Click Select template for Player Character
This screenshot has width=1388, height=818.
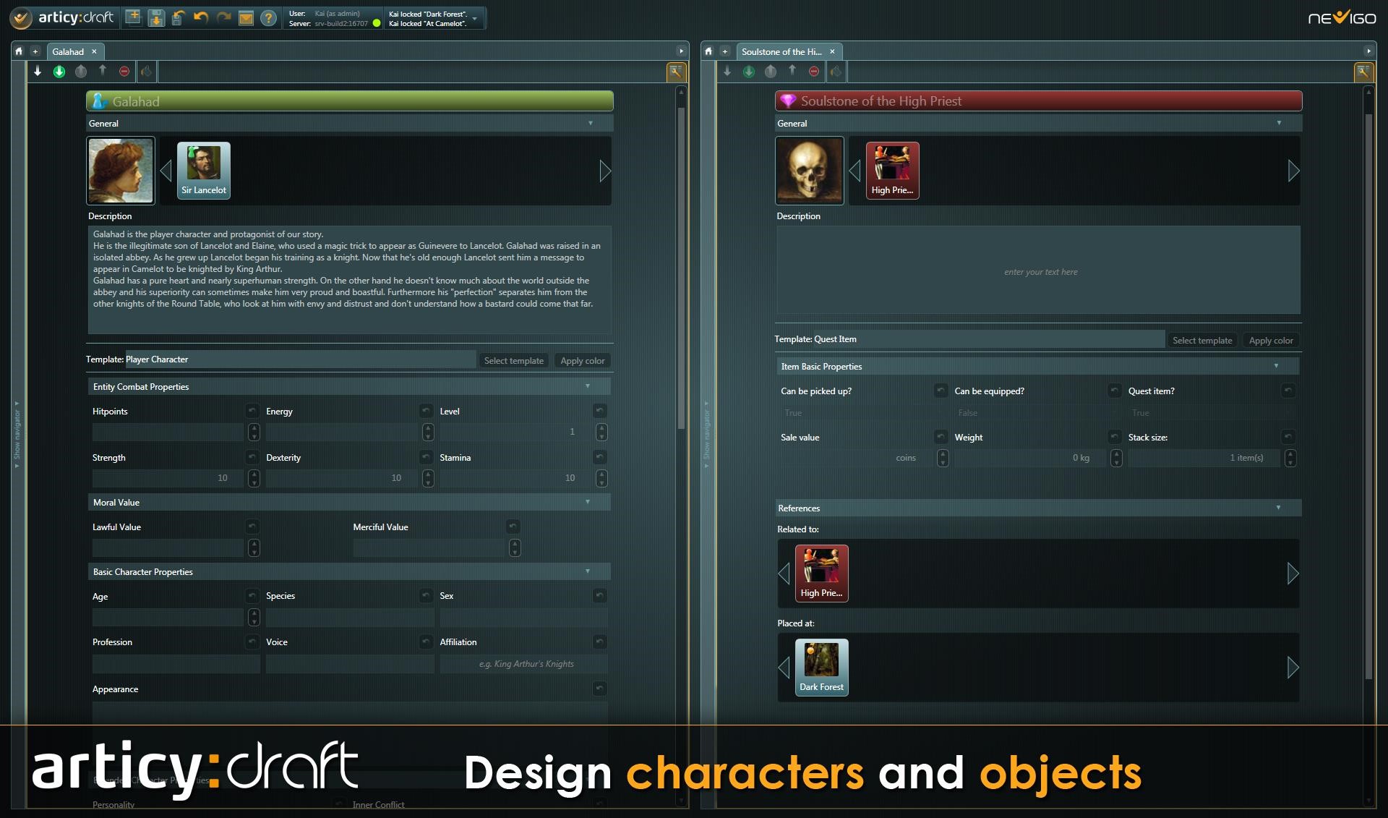coord(514,360)
